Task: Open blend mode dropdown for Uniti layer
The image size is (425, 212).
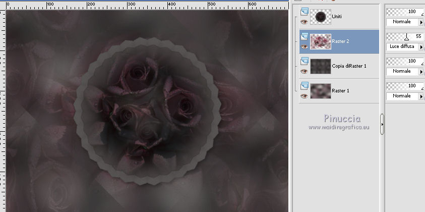Action: [421, 22]
